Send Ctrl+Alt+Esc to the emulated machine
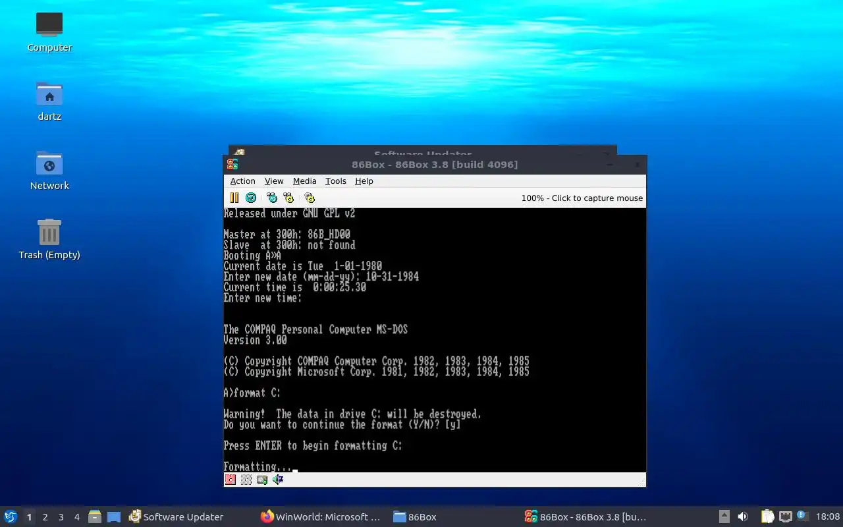Screen dimensions: 843x527 click(288, 198)
